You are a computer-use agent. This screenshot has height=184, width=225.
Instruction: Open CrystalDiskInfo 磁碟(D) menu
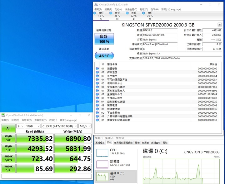(x=144, y=9)
